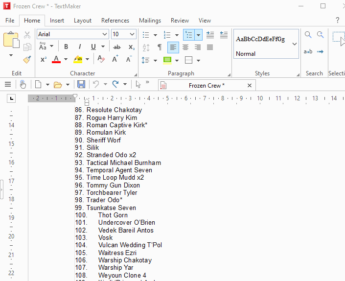345x281 pixels.
Task: Click the Save floppy disk icon
Action: [x=81, y=85]
